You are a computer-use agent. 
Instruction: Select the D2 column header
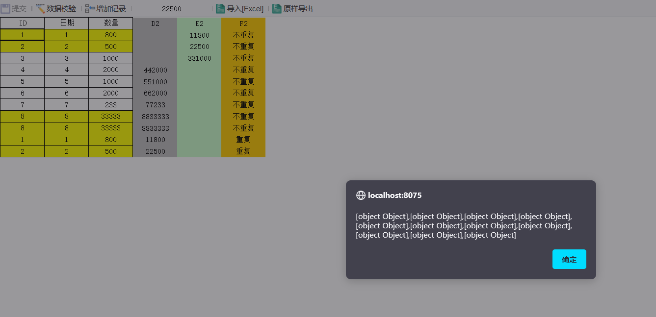[x=155, y=23]
